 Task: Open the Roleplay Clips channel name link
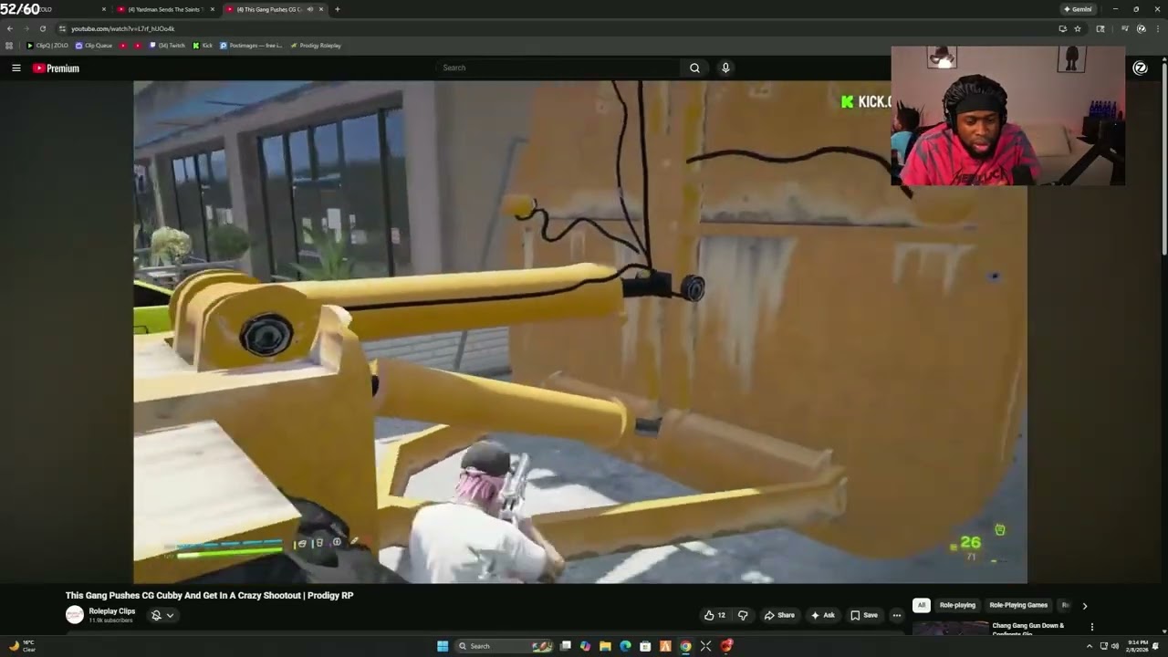[112, 611]
